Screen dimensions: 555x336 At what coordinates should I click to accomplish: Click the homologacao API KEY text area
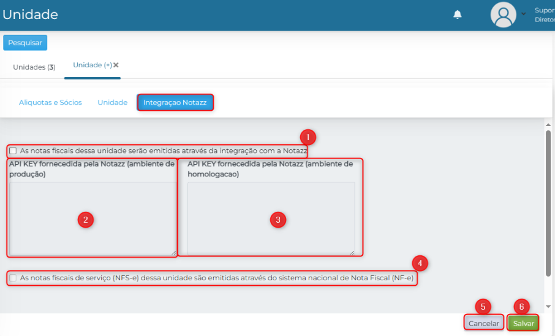pos(271,218)
